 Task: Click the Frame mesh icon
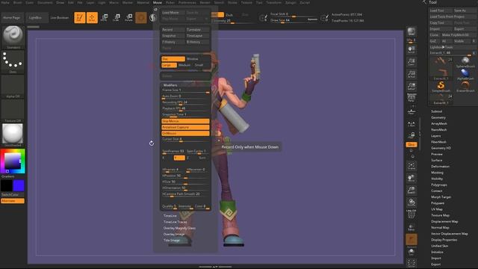[x=412, y=166]
